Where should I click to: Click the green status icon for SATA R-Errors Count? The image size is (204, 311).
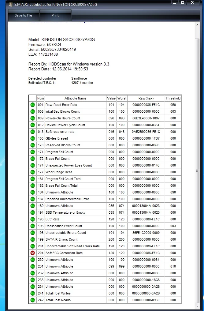(x=33, y=240)
